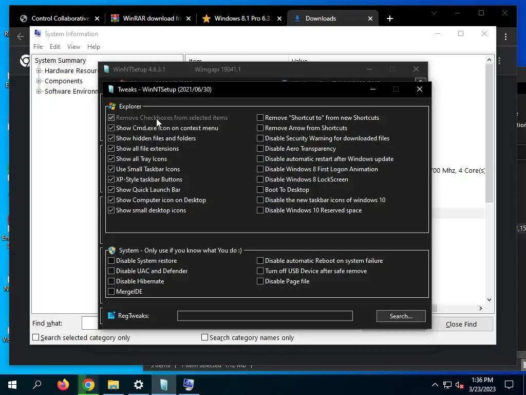Open the File menu in System Information
This screenshot has height=395, width=526.
click(38, 47)
